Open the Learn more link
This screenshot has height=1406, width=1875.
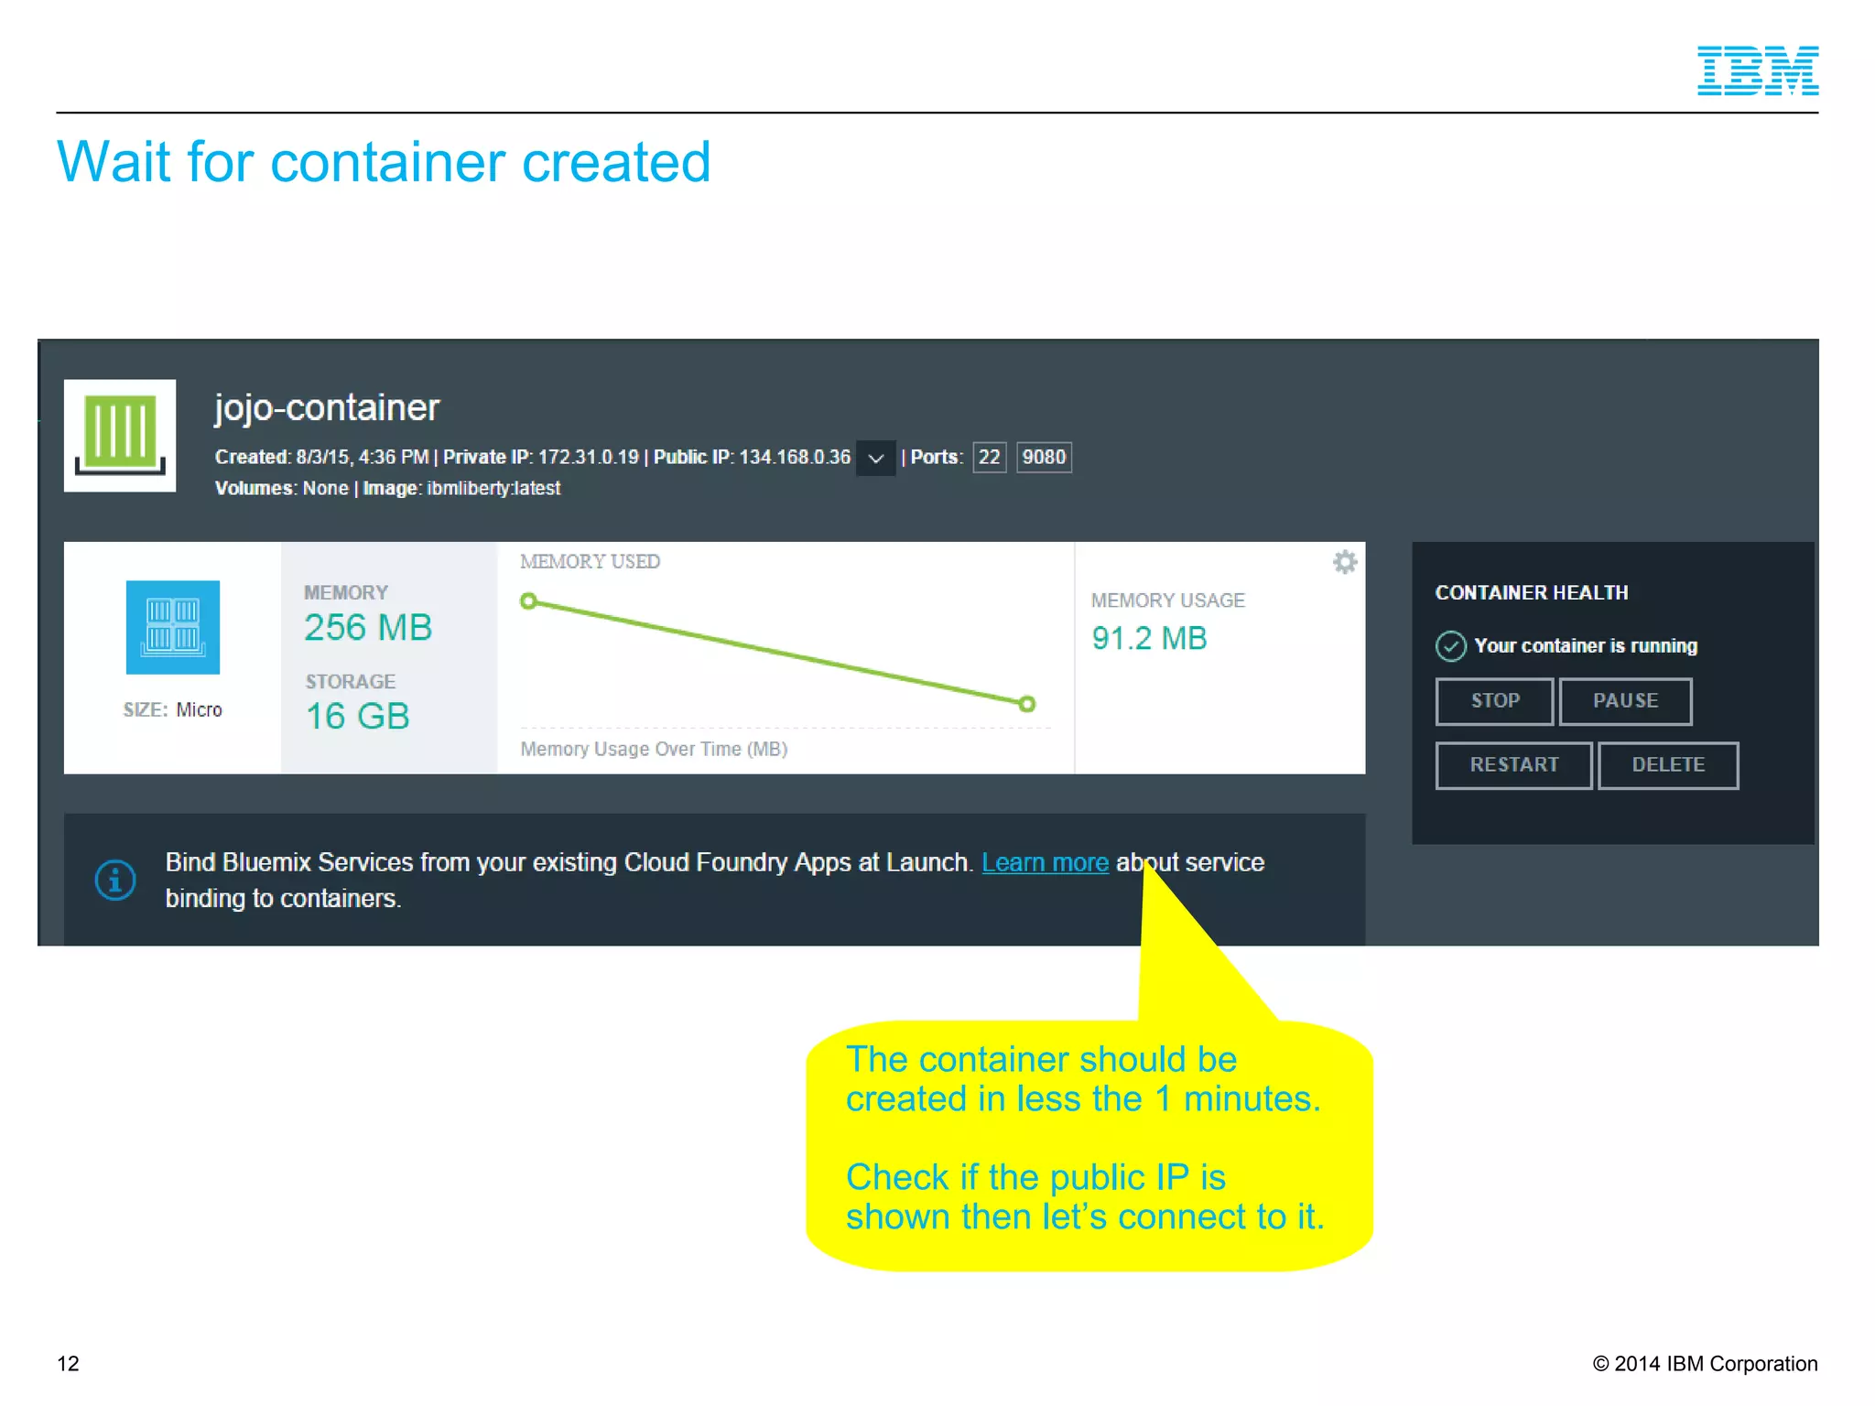coord(1045,862)
